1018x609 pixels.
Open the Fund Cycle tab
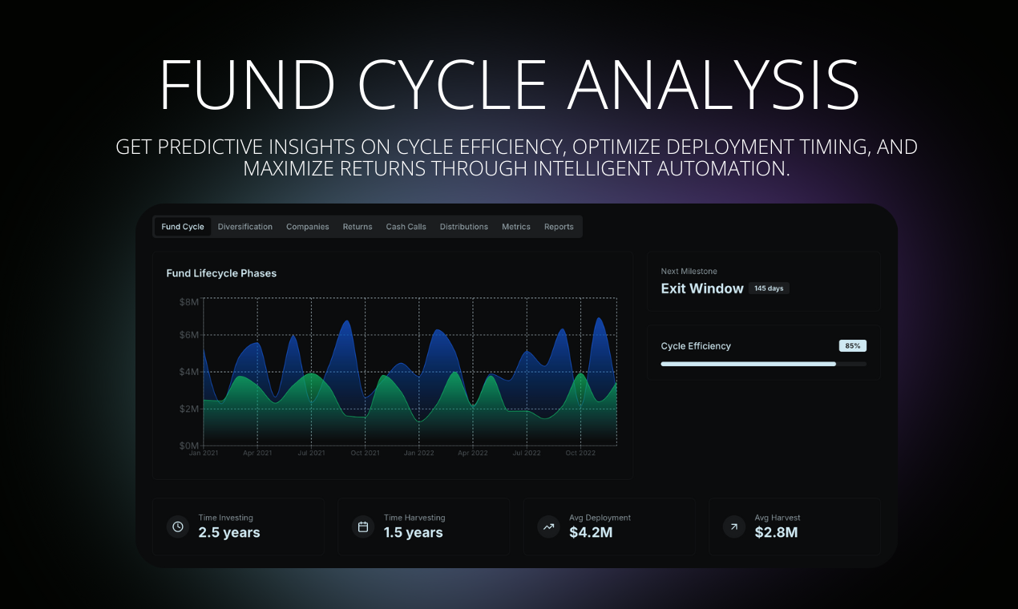click(183, 227)
